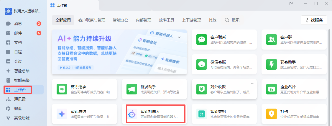The image size is (332, 126).
Task: Switch to the 效率工具 tab
Action: (166, 20)
